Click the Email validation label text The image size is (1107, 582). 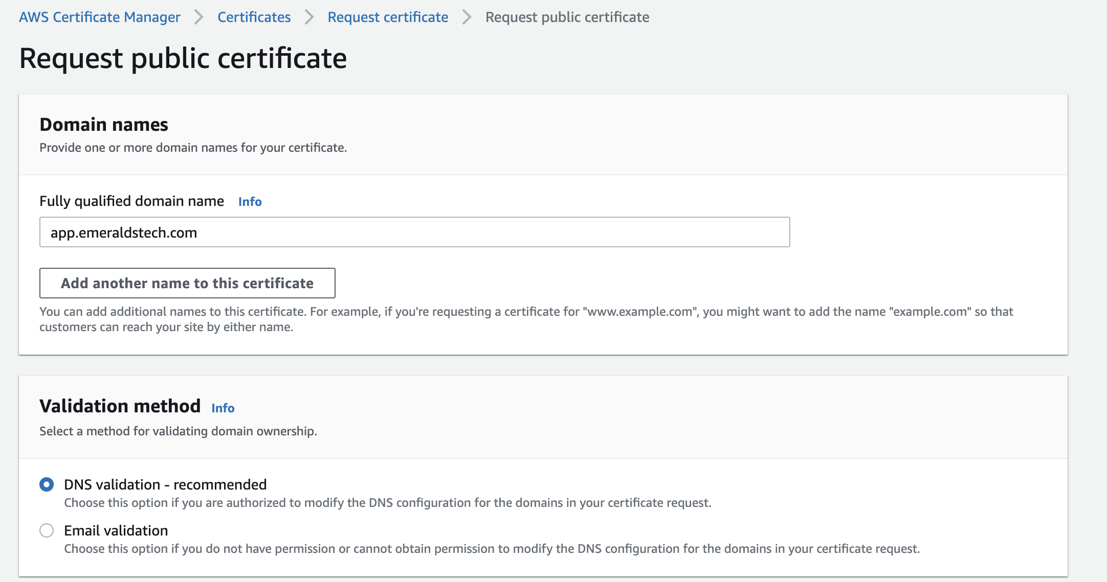coord(116,530)
